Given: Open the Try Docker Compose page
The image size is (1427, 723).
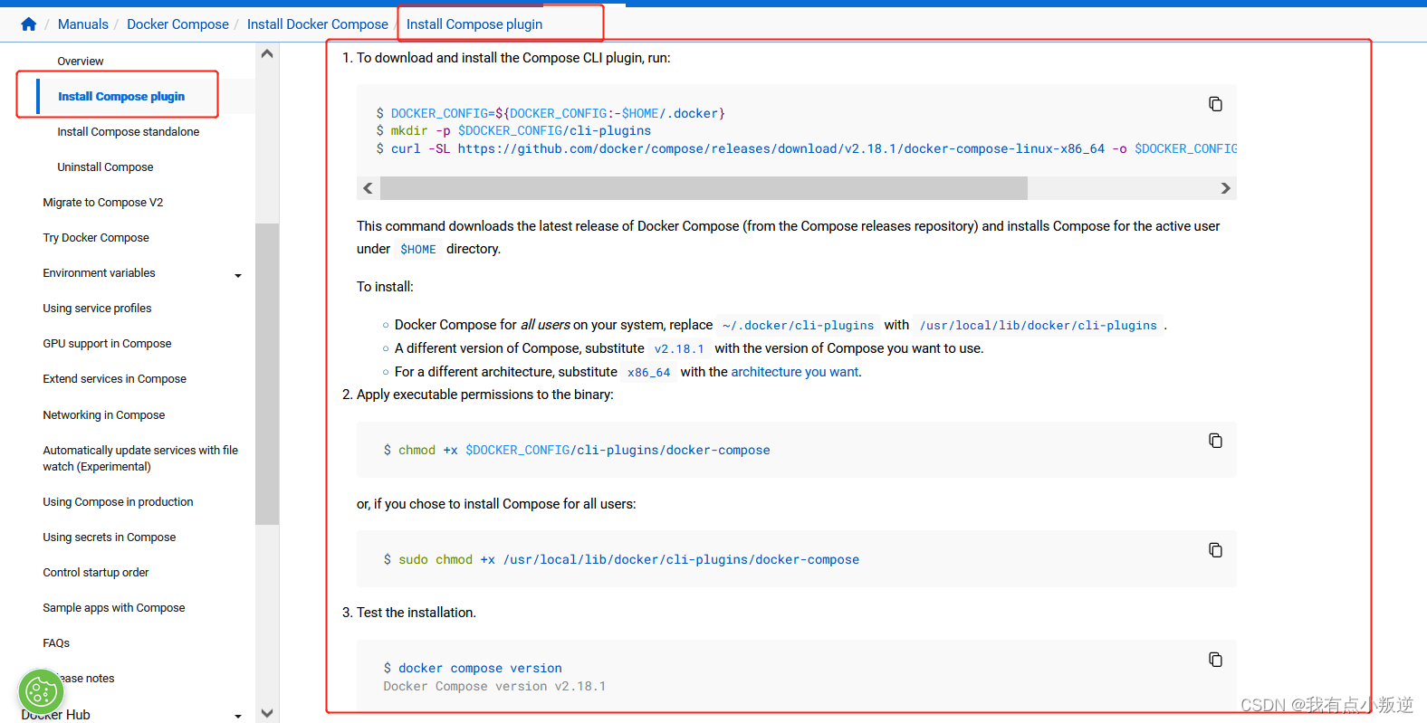Looking at the screenshot, I should pos(96,238).
